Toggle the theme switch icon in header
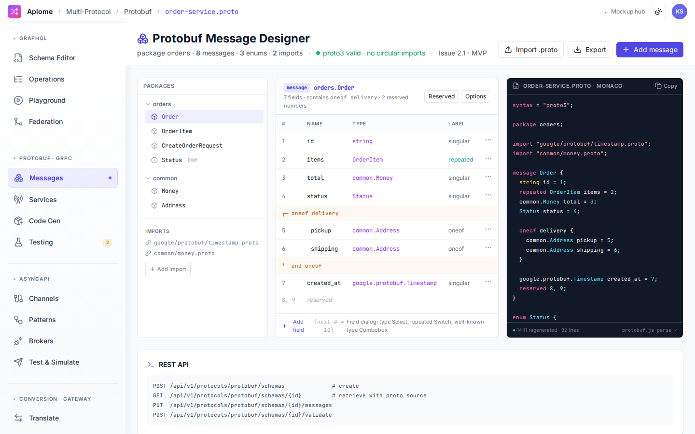This screenshot has height=434, width=695. (658, 12)
